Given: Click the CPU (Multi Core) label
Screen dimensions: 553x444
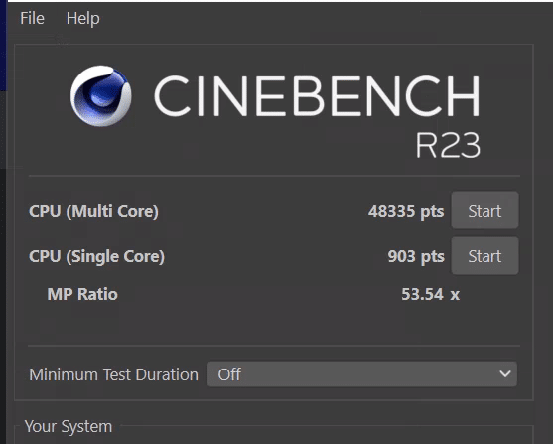Looking at the screenshot, I should (93, 211).
